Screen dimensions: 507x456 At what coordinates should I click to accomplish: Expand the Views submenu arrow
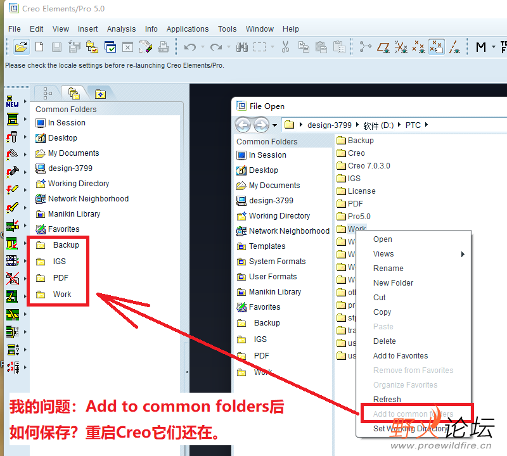coord(463,254)
